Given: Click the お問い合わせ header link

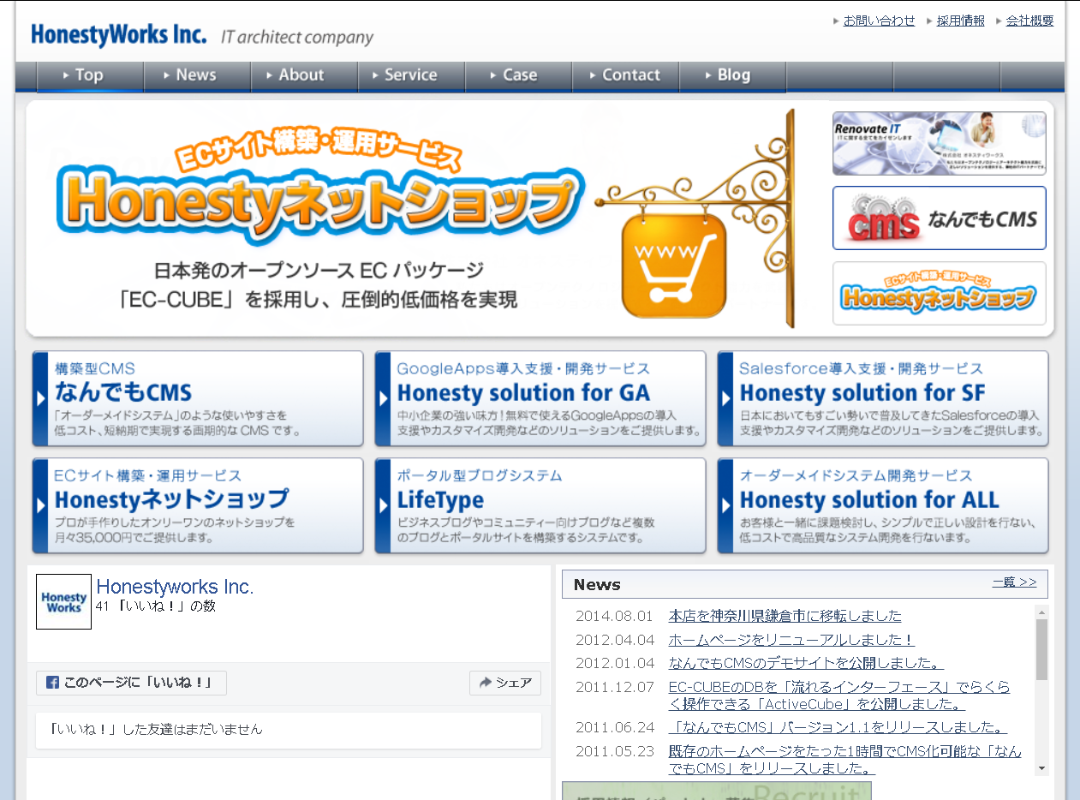Looking at the screenshot, I should [x=879, y=21].
